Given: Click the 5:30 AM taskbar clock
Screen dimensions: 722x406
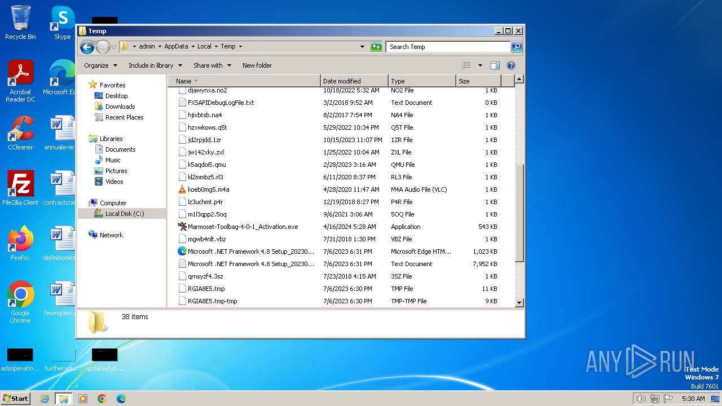Looking at the screenshot, I should click(x=693, y=399).
